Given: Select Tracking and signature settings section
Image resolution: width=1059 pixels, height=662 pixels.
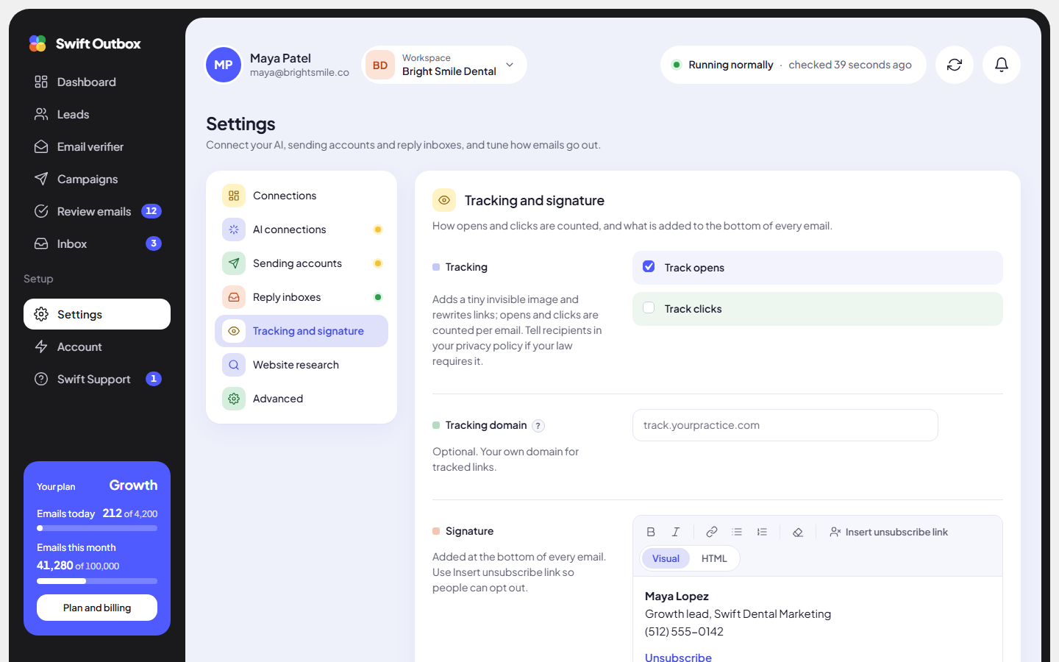Looking at the screenshot, I should (x=302, y=331).
